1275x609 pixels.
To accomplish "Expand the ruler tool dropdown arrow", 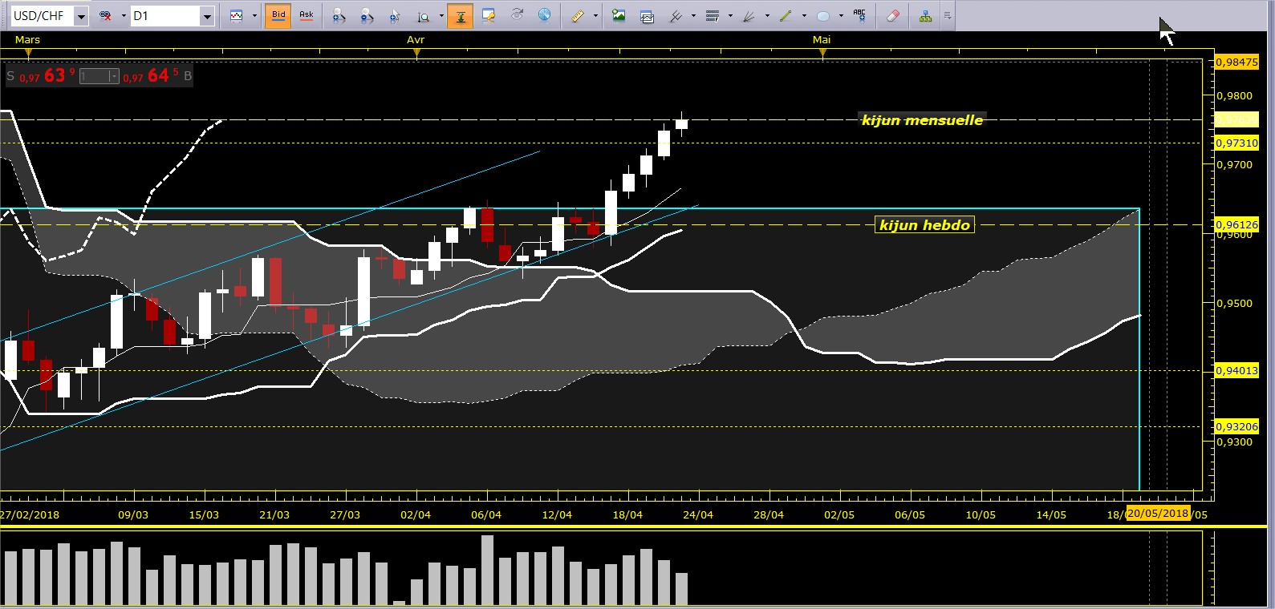I will (595, 16).
